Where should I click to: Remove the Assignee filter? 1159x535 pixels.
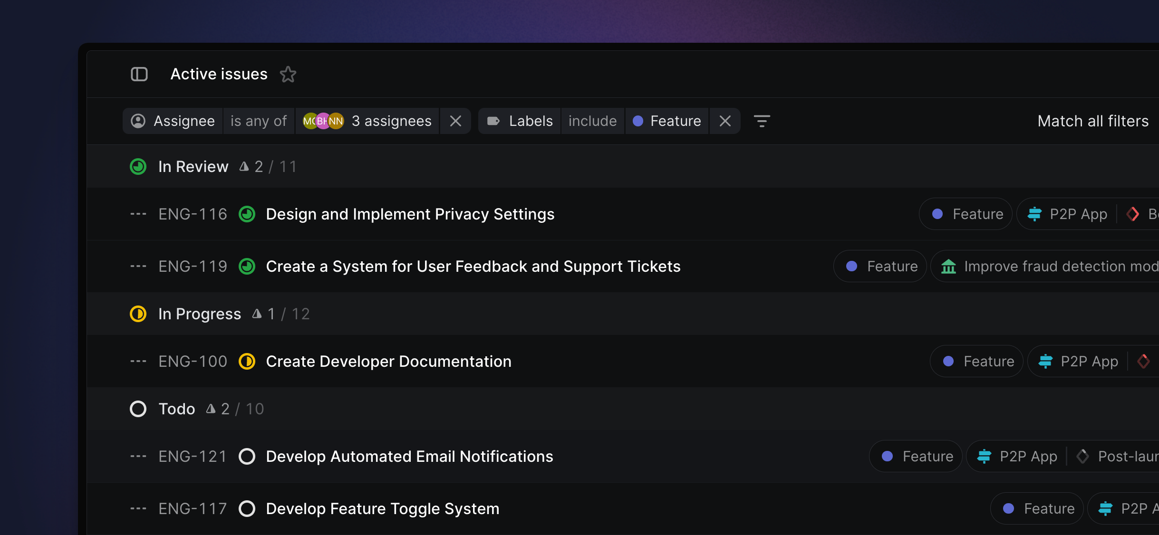click(455, 121)
